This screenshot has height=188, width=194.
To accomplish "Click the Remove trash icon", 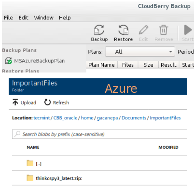I will 164,30.
